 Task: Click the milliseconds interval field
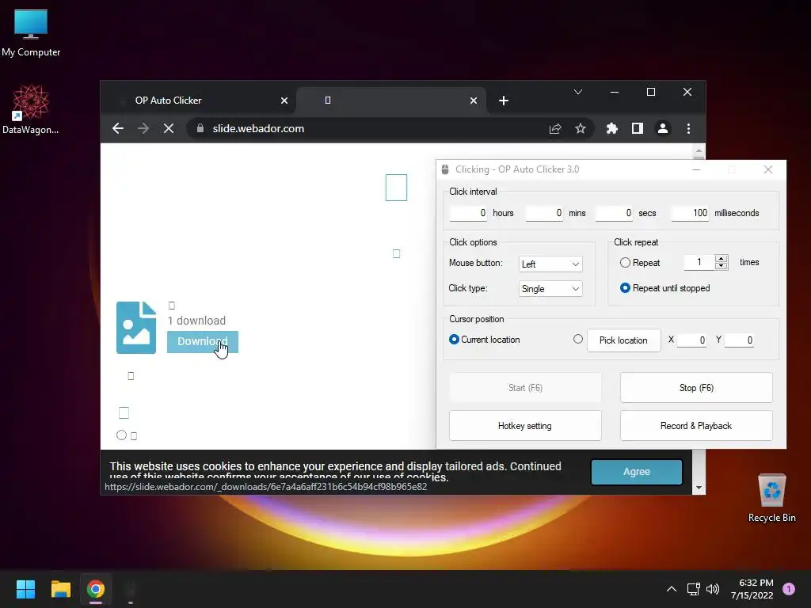[690, 213]
